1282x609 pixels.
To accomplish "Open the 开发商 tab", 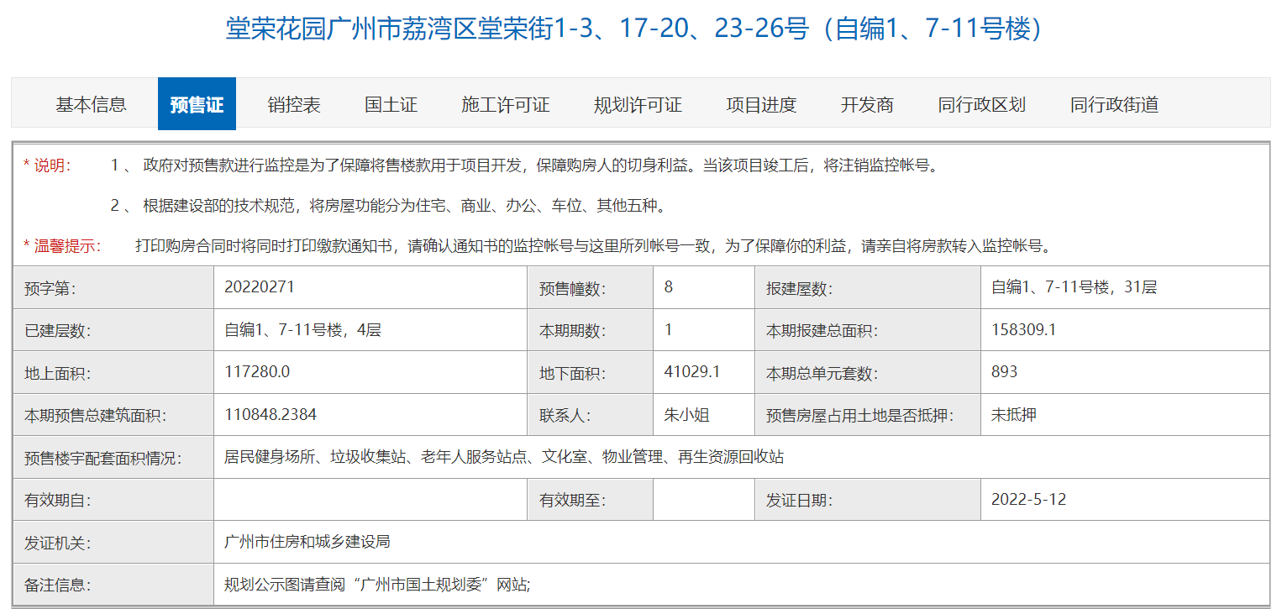I will [867, 104].
